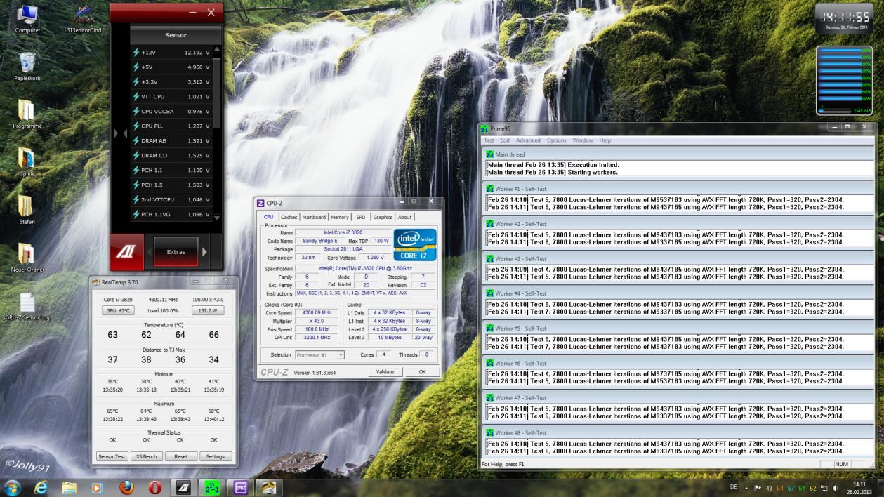Click the Intel Core i7 logo in CPU-Z
The height and width of the screenshot is (497, 884).
click(415, 244)
